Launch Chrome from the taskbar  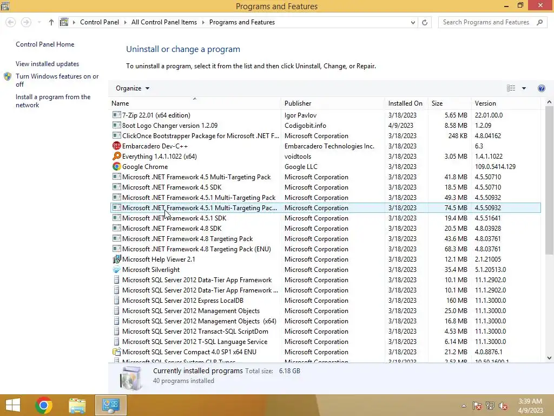(x=44, y=405)
